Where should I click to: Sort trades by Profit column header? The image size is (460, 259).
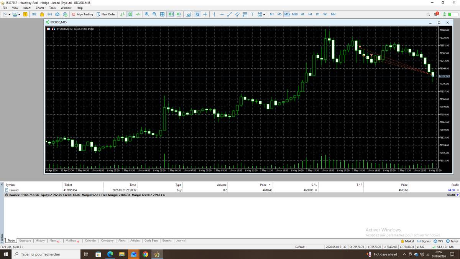pos(455,185)
